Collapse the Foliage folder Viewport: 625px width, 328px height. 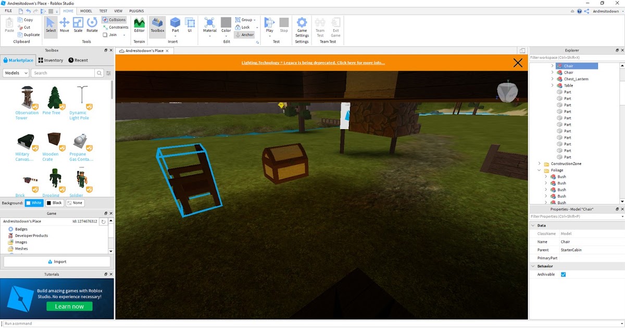pos(539,170)
